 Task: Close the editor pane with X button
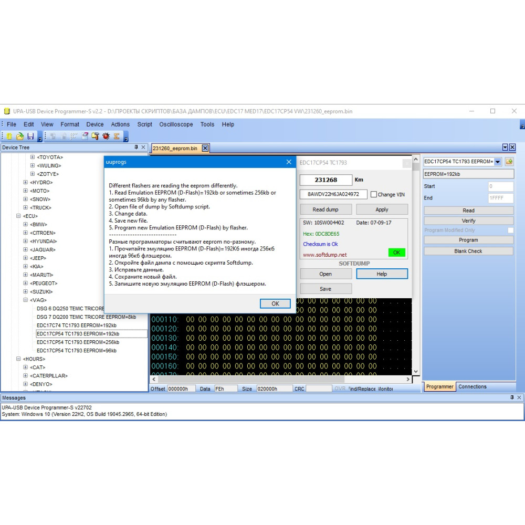pyautogui.click(x=512, y=147)
